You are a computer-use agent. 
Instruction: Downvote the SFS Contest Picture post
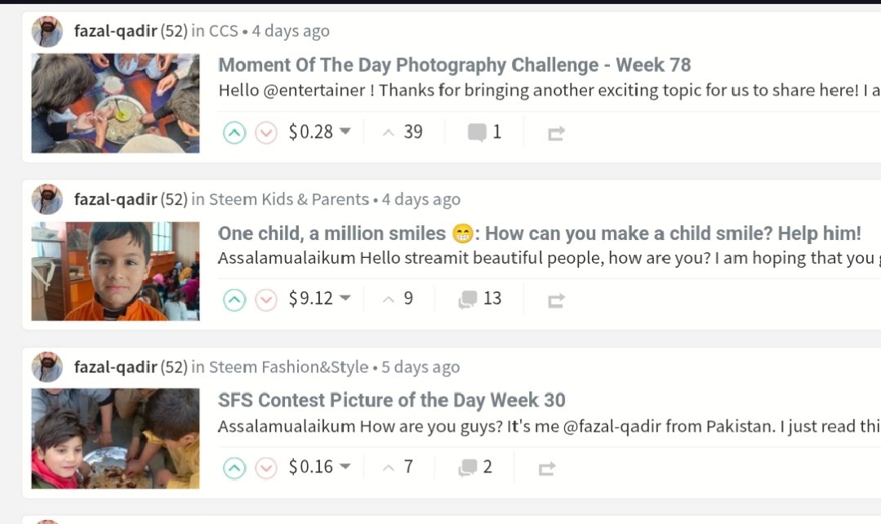click(x=266, y=468)
